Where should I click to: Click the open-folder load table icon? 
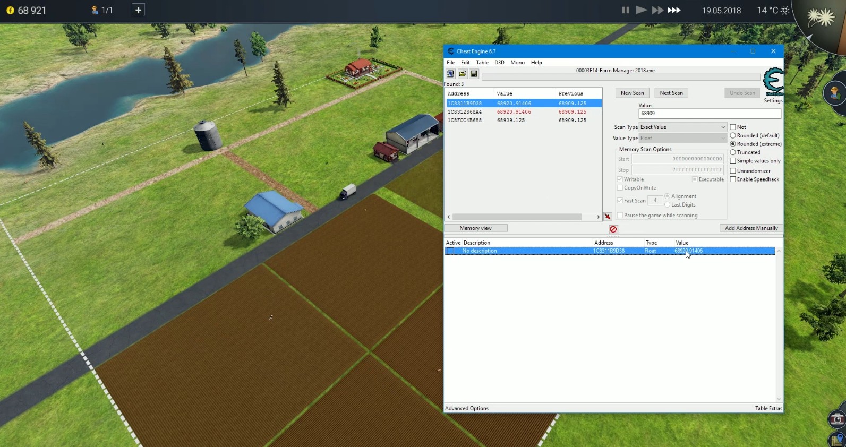point(463,74)
